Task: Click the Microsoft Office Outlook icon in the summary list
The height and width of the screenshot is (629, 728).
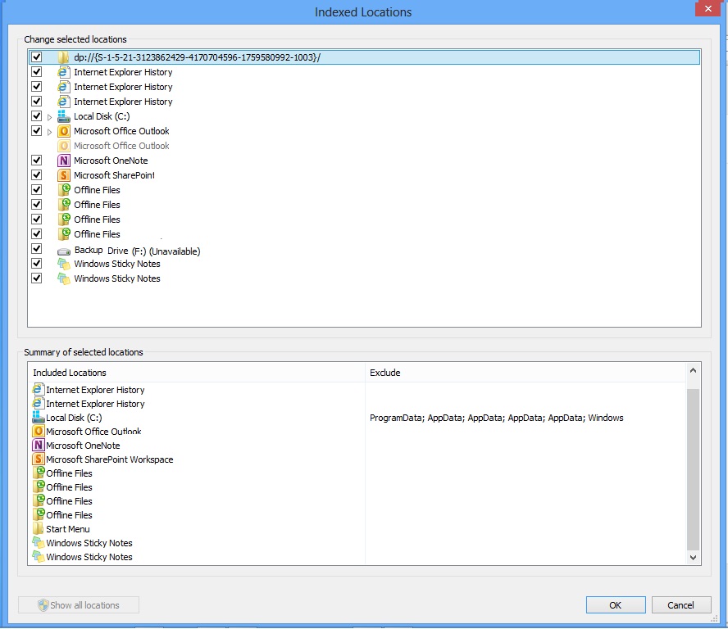Action: tap(38, 432)
